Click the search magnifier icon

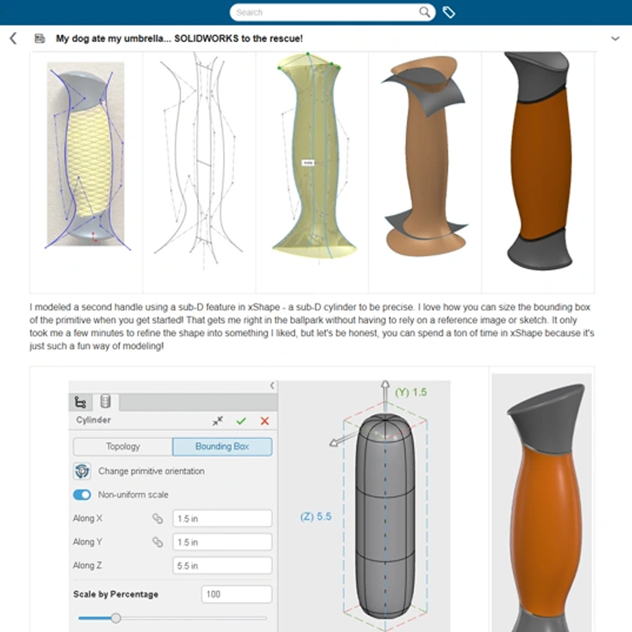(x=424, y=12)
